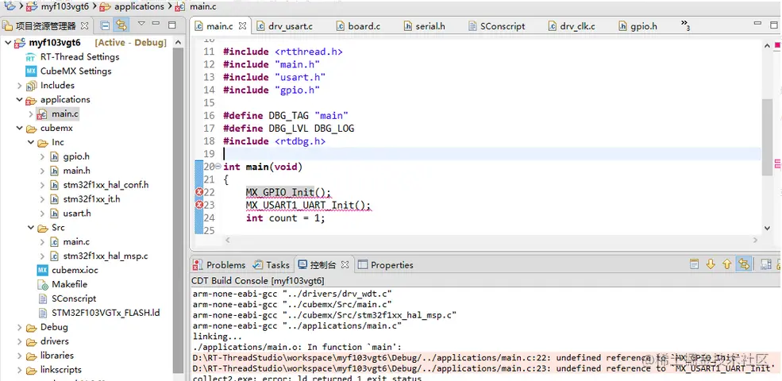
Task: Collapse the Src folder
Action: tap(30, 228)
